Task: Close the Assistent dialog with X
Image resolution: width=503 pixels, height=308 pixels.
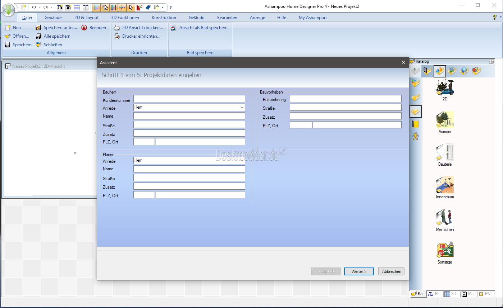Action: coord(403,62)
